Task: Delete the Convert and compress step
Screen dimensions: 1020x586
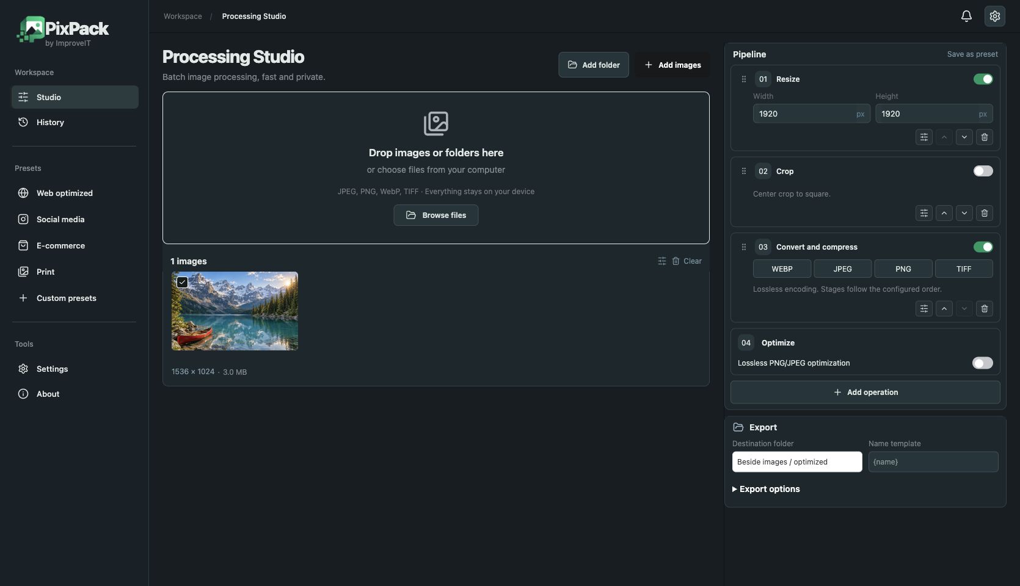Action: pos(985,309)
